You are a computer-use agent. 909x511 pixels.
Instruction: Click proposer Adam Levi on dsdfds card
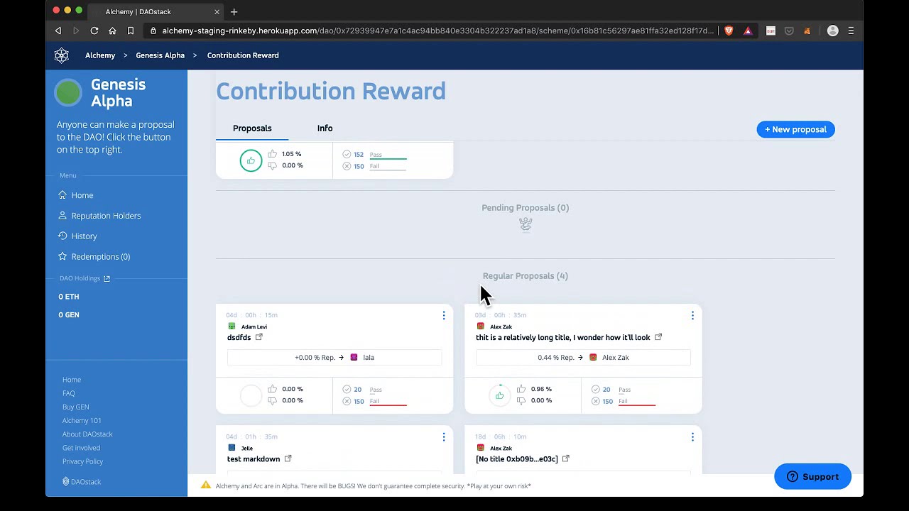[254, 326]
